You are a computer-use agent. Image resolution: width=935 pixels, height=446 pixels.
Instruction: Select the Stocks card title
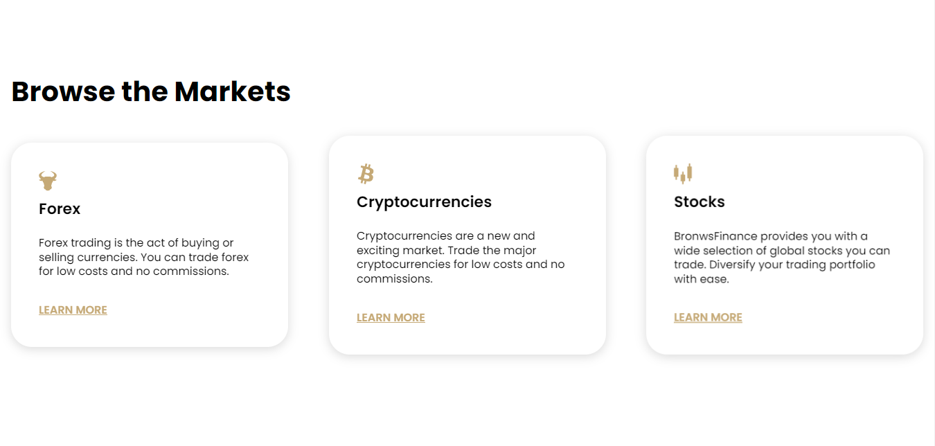pyautogui.click(x=700, y=202)
